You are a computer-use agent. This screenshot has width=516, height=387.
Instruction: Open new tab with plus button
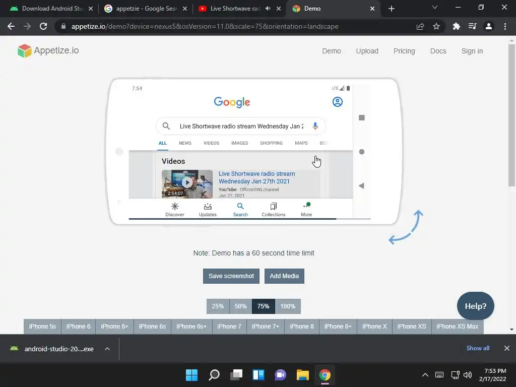(x=391, y=9)
